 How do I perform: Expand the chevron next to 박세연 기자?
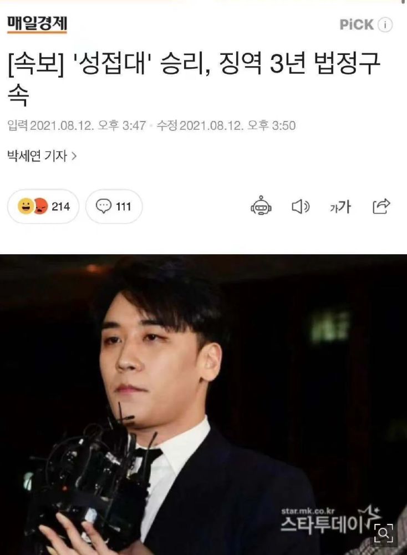click(74, 156)
